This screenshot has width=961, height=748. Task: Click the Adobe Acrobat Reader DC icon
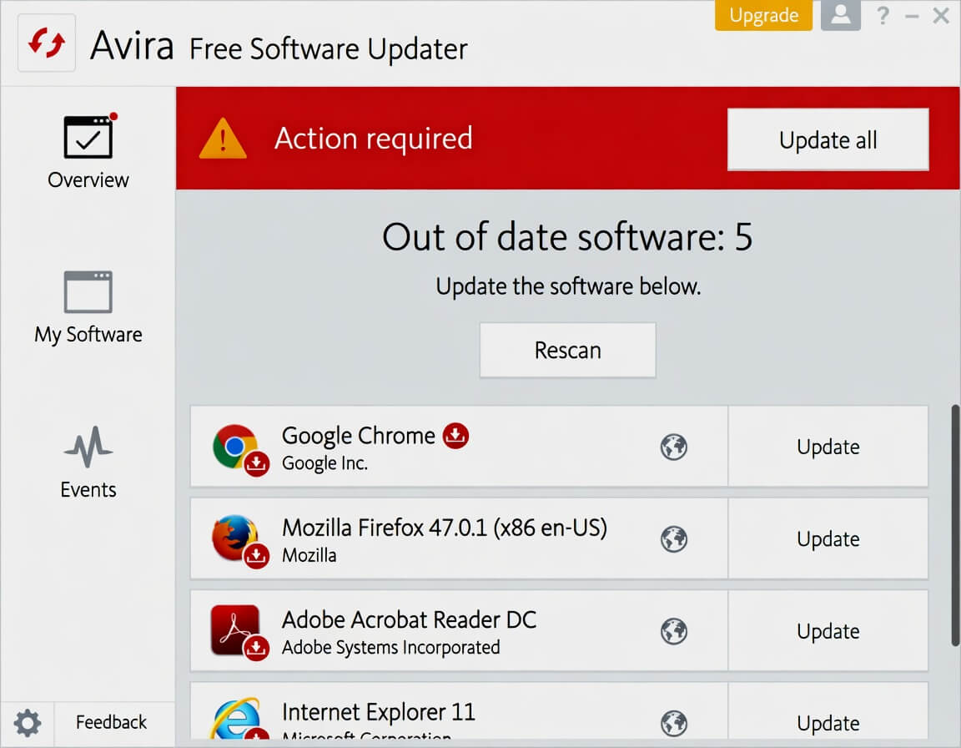235,630
